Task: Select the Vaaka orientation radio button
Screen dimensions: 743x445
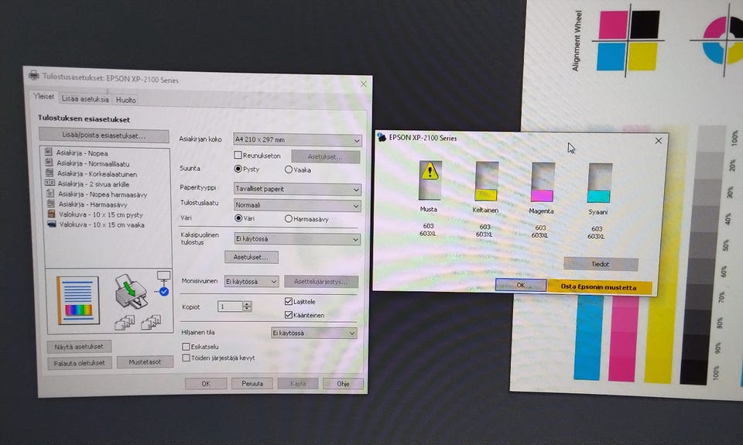Action: click(x=289, y=169)
